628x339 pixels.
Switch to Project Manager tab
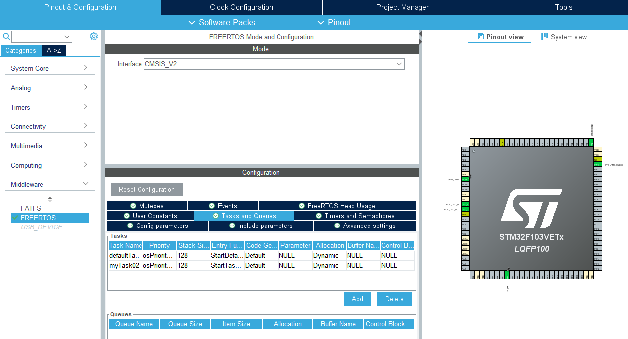coord(403,7)
